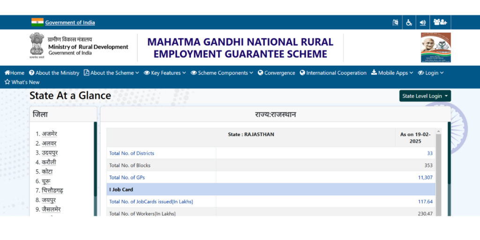Click the national emblem logo
This screenshot has height=240, width=480.
tap(37, 45)
